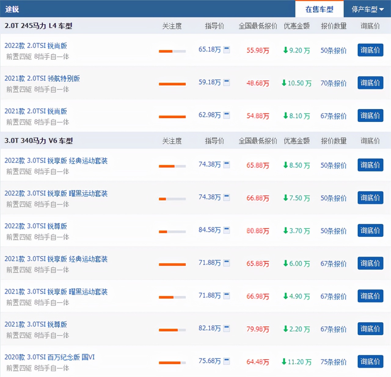Open calculator icon beside 65.18万 price
The height and width of the screenshot is (377, 391).
point(227,49)
